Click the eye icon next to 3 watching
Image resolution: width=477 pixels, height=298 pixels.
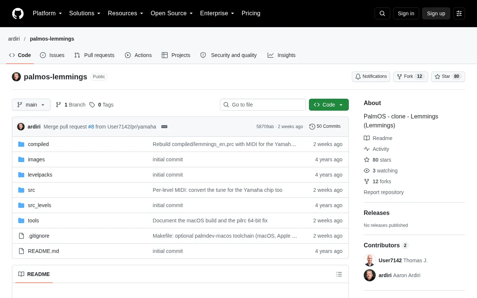pos(367,171)
